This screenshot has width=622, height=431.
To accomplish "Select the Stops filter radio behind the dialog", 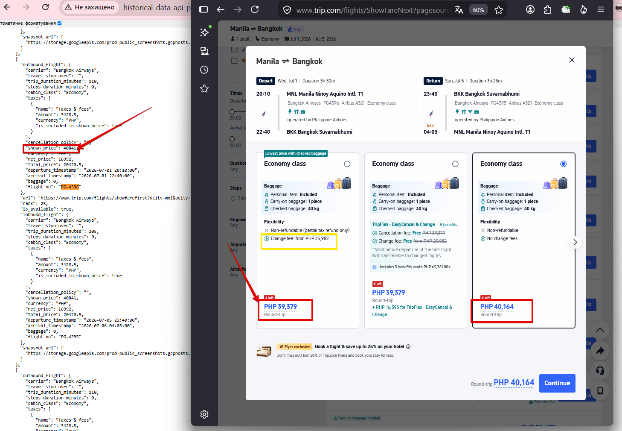I will (x=233, y=198).
